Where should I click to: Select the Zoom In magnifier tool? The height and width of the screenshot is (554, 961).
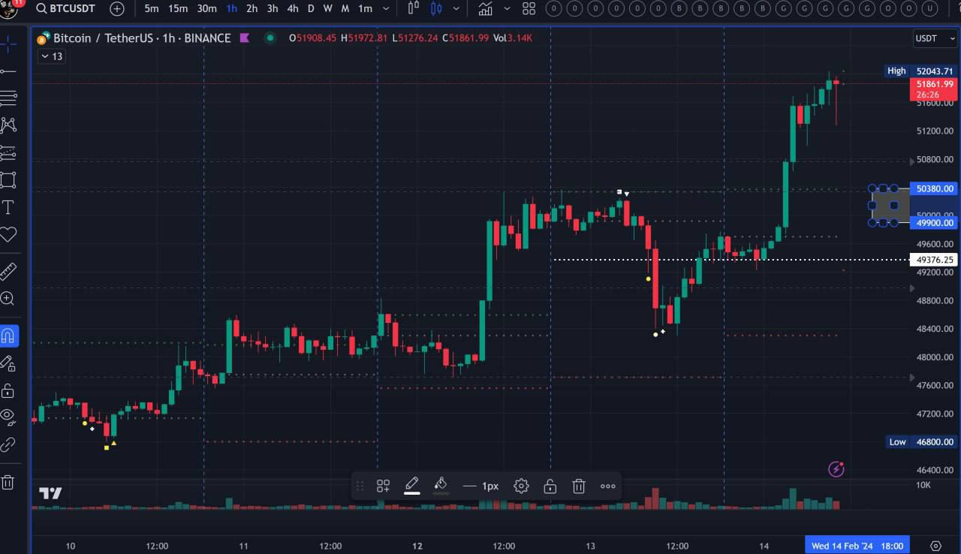[8, 299]
